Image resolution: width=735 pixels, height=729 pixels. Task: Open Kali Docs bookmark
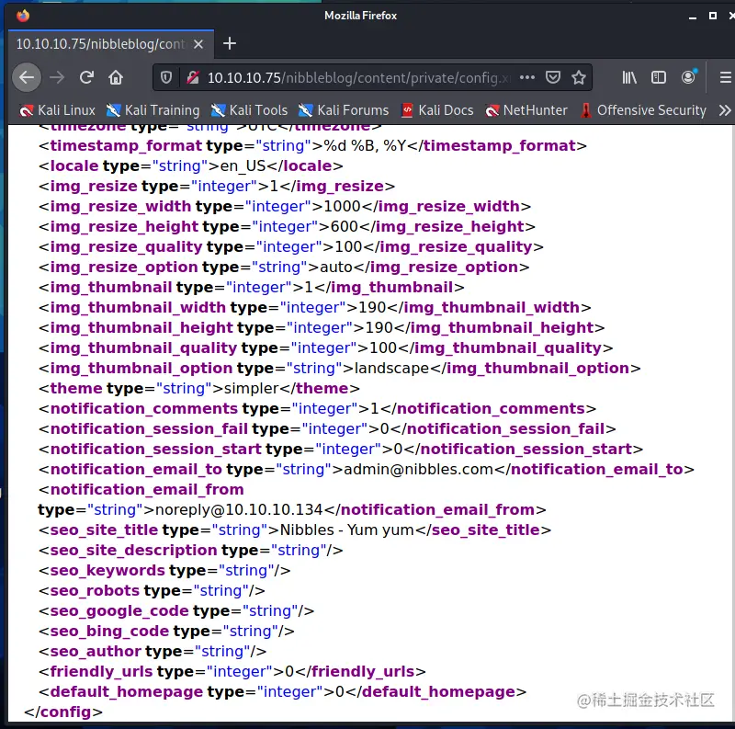pos(437,110)
